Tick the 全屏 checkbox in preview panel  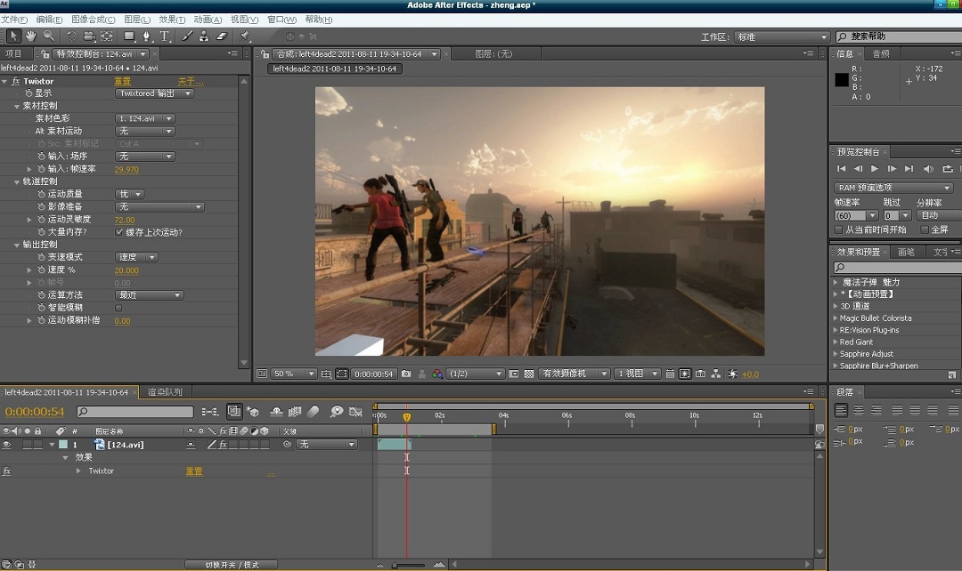pos(924,229)
